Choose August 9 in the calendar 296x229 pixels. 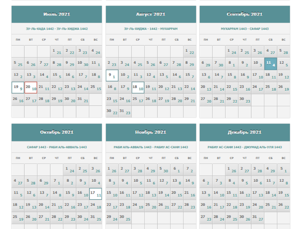[112, 76]
